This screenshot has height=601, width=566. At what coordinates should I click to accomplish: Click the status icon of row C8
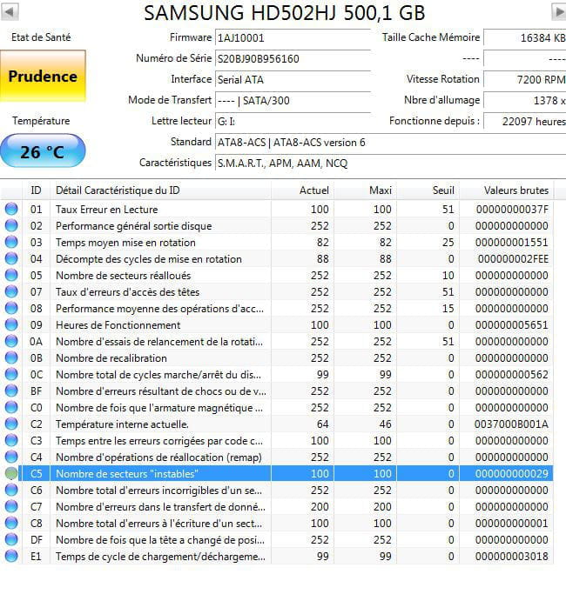pyautogui.click(x=11, y=523)
